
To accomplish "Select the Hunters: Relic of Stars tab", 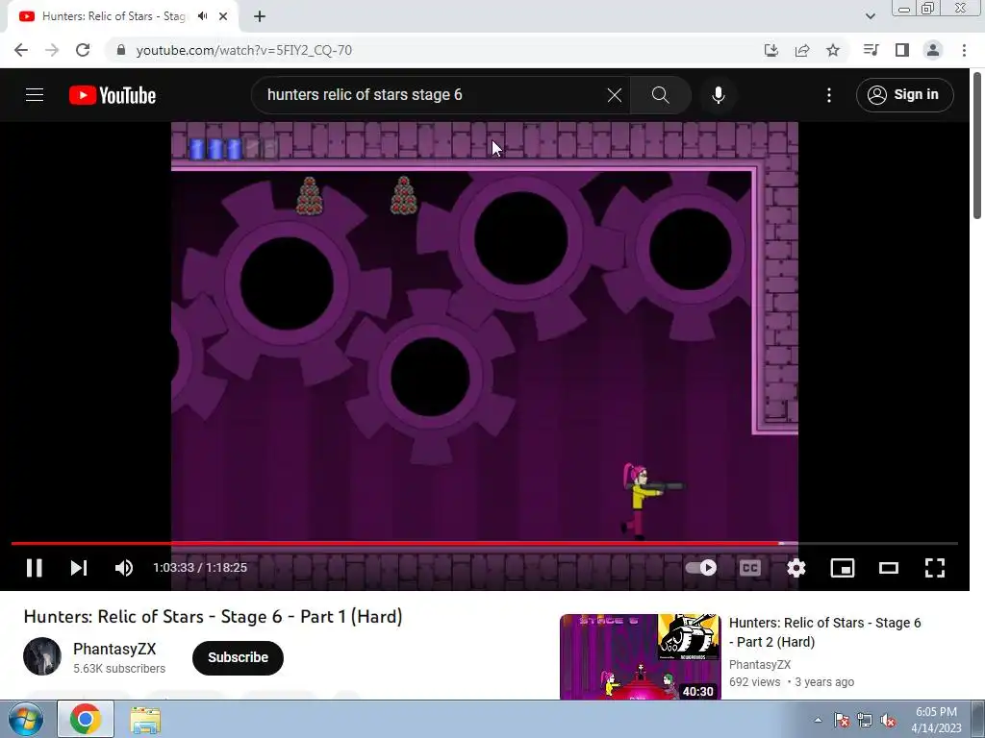I will [122, 16].
